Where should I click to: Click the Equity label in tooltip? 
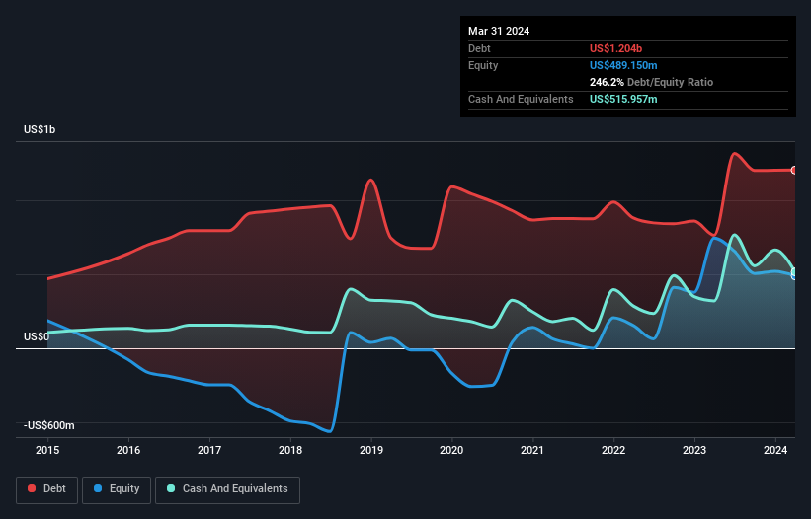coord(483,65)
